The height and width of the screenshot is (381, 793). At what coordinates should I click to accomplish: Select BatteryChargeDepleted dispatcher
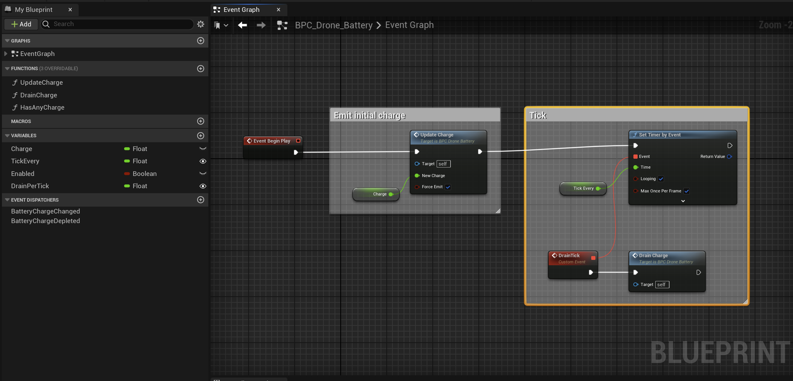point(45,221)
